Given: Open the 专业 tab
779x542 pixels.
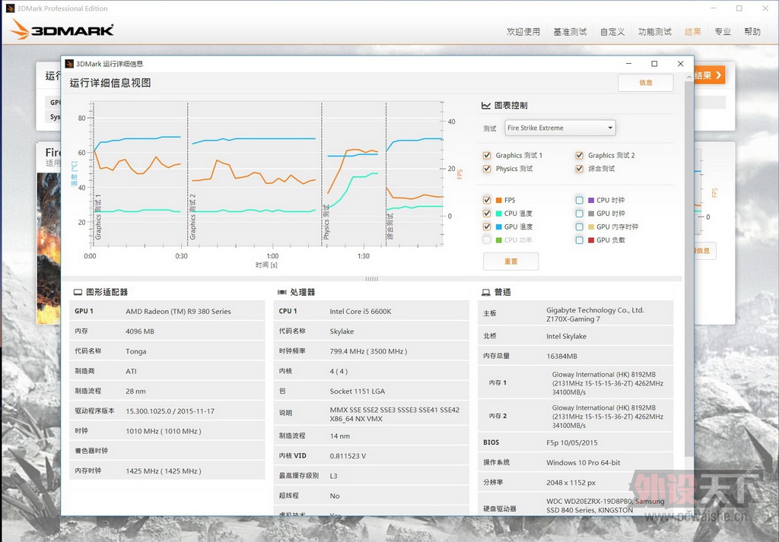Looking at the screenshot, I should 723,32.
